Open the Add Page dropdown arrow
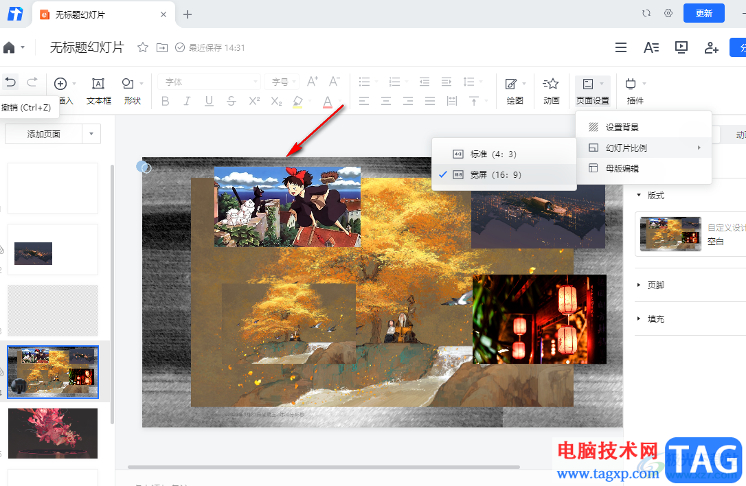746x486 pixels. coord(91,134)
